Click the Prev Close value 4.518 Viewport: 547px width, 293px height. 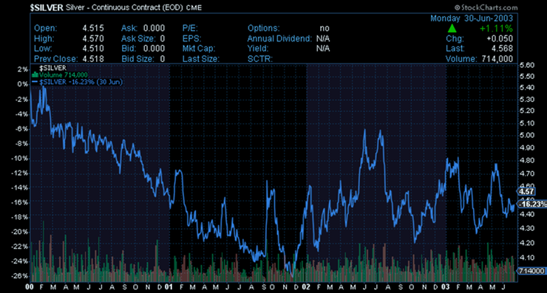[x=93, y=59]
